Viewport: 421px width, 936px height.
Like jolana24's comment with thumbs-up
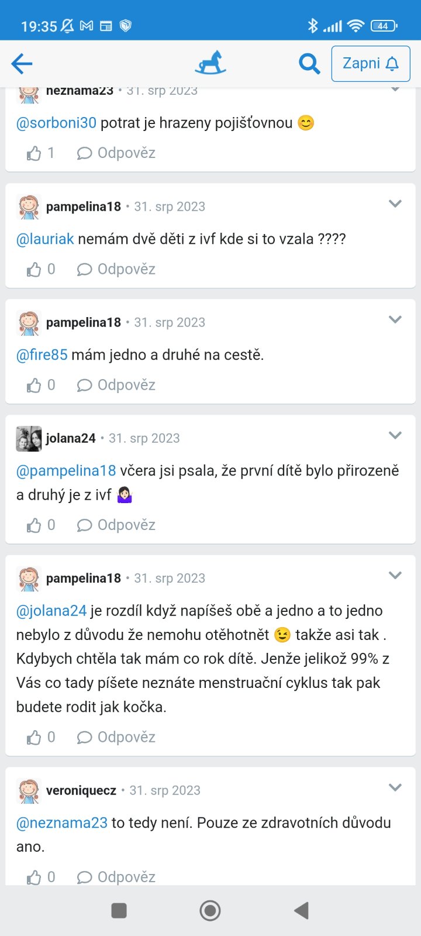pyautogui.click(x=34, y=525)
